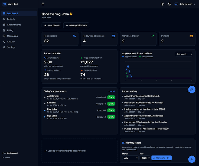The image size is (199, 166).
Task: Open Dashboard in the sidebar
Action: coord(19,14)
